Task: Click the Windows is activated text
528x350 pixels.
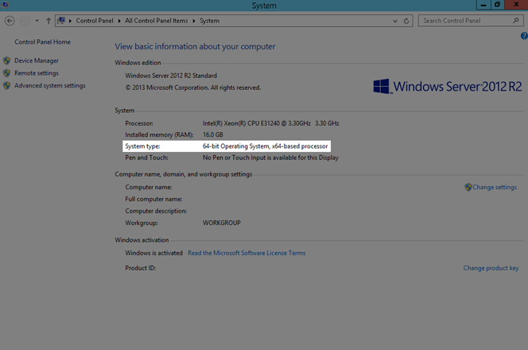Action: pyautogui.click(x=154, y=253)
